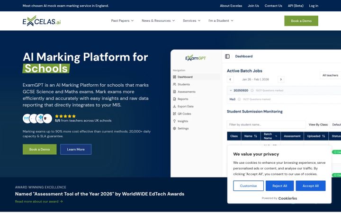Screen dimensions: 341x213
Task: Click the Dashboard grid icon in navigation
Action: click(x=174, y=77)
